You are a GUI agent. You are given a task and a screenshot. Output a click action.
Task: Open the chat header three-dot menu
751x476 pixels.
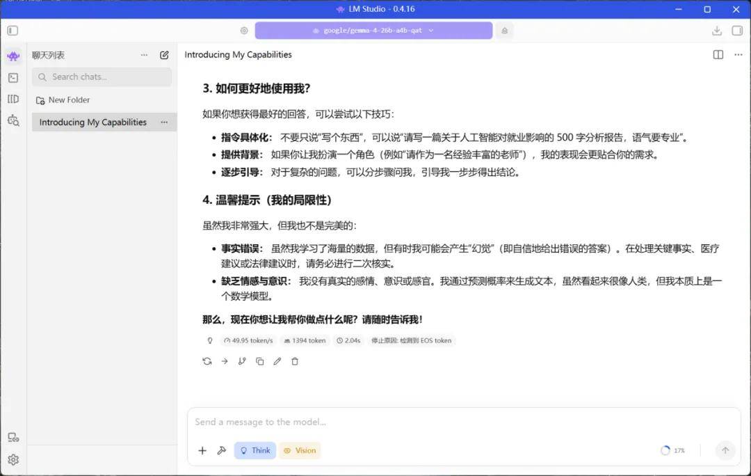click(x=738, y=55)
